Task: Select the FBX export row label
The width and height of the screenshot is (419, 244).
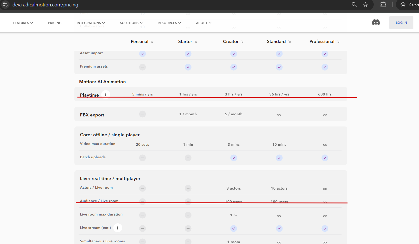Action: coord(92,115)
